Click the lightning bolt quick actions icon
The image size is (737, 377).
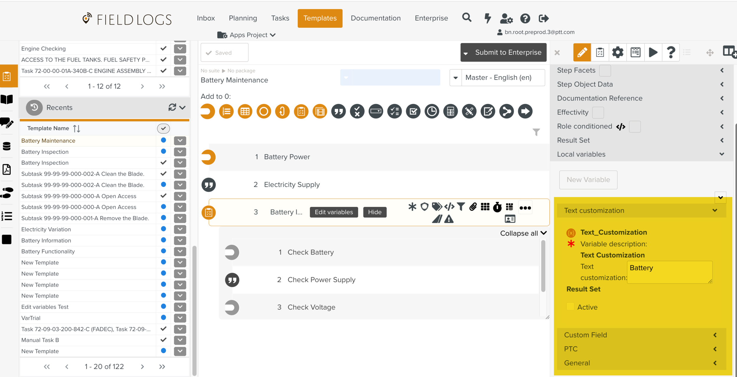[487, 18]
